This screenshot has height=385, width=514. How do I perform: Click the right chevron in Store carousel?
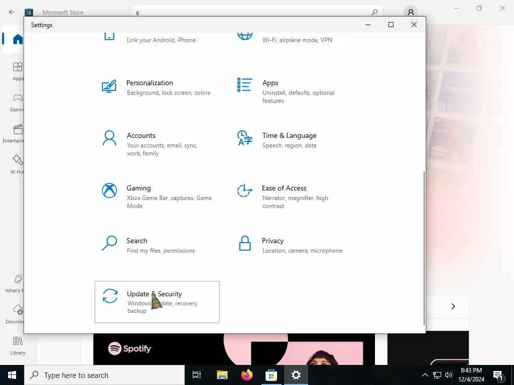pyautogui.click(x=453, y=306)
